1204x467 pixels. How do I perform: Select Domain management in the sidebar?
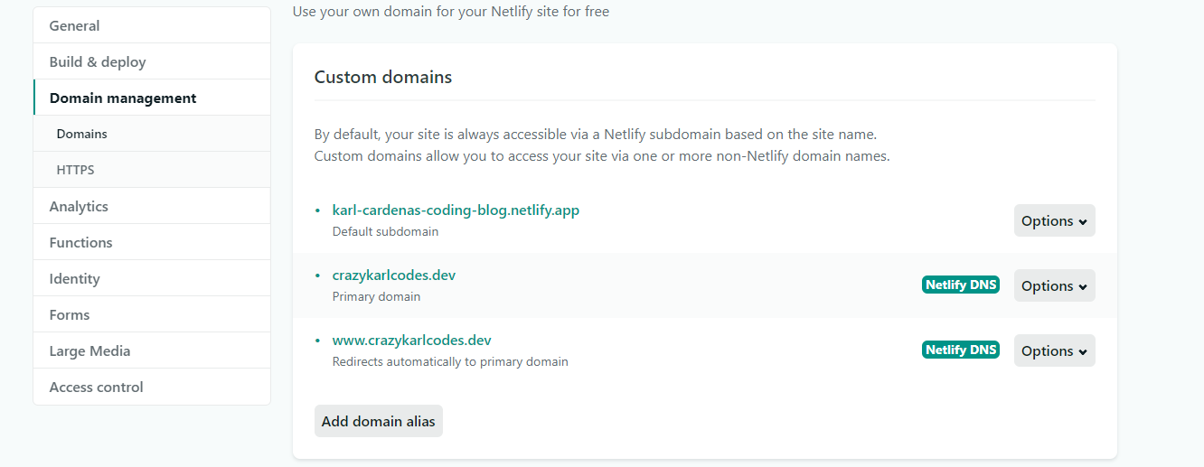(123, 98)
